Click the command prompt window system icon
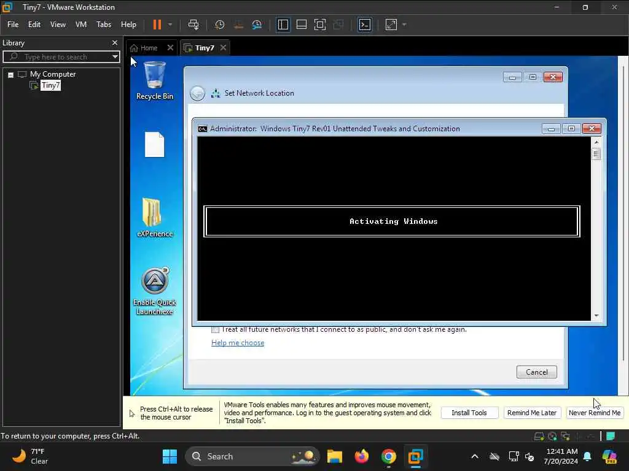 pos(203,129)
